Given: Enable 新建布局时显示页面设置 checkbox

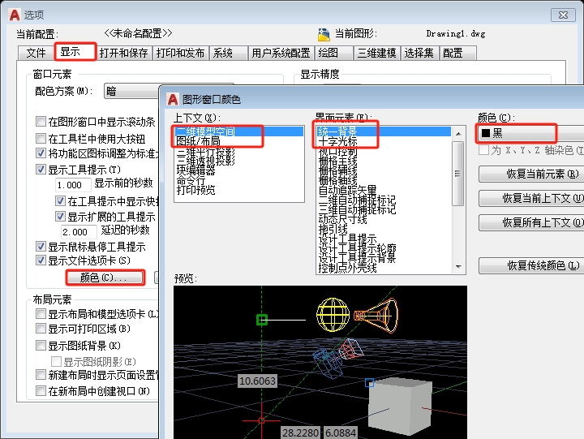Looking at the screenshot, I should click(x=41, y=375).
